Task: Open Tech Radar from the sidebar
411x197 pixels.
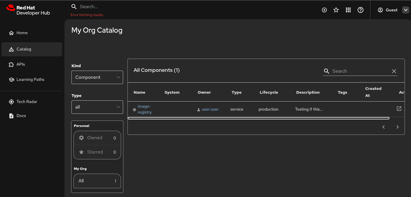Action: pos(27,102)
